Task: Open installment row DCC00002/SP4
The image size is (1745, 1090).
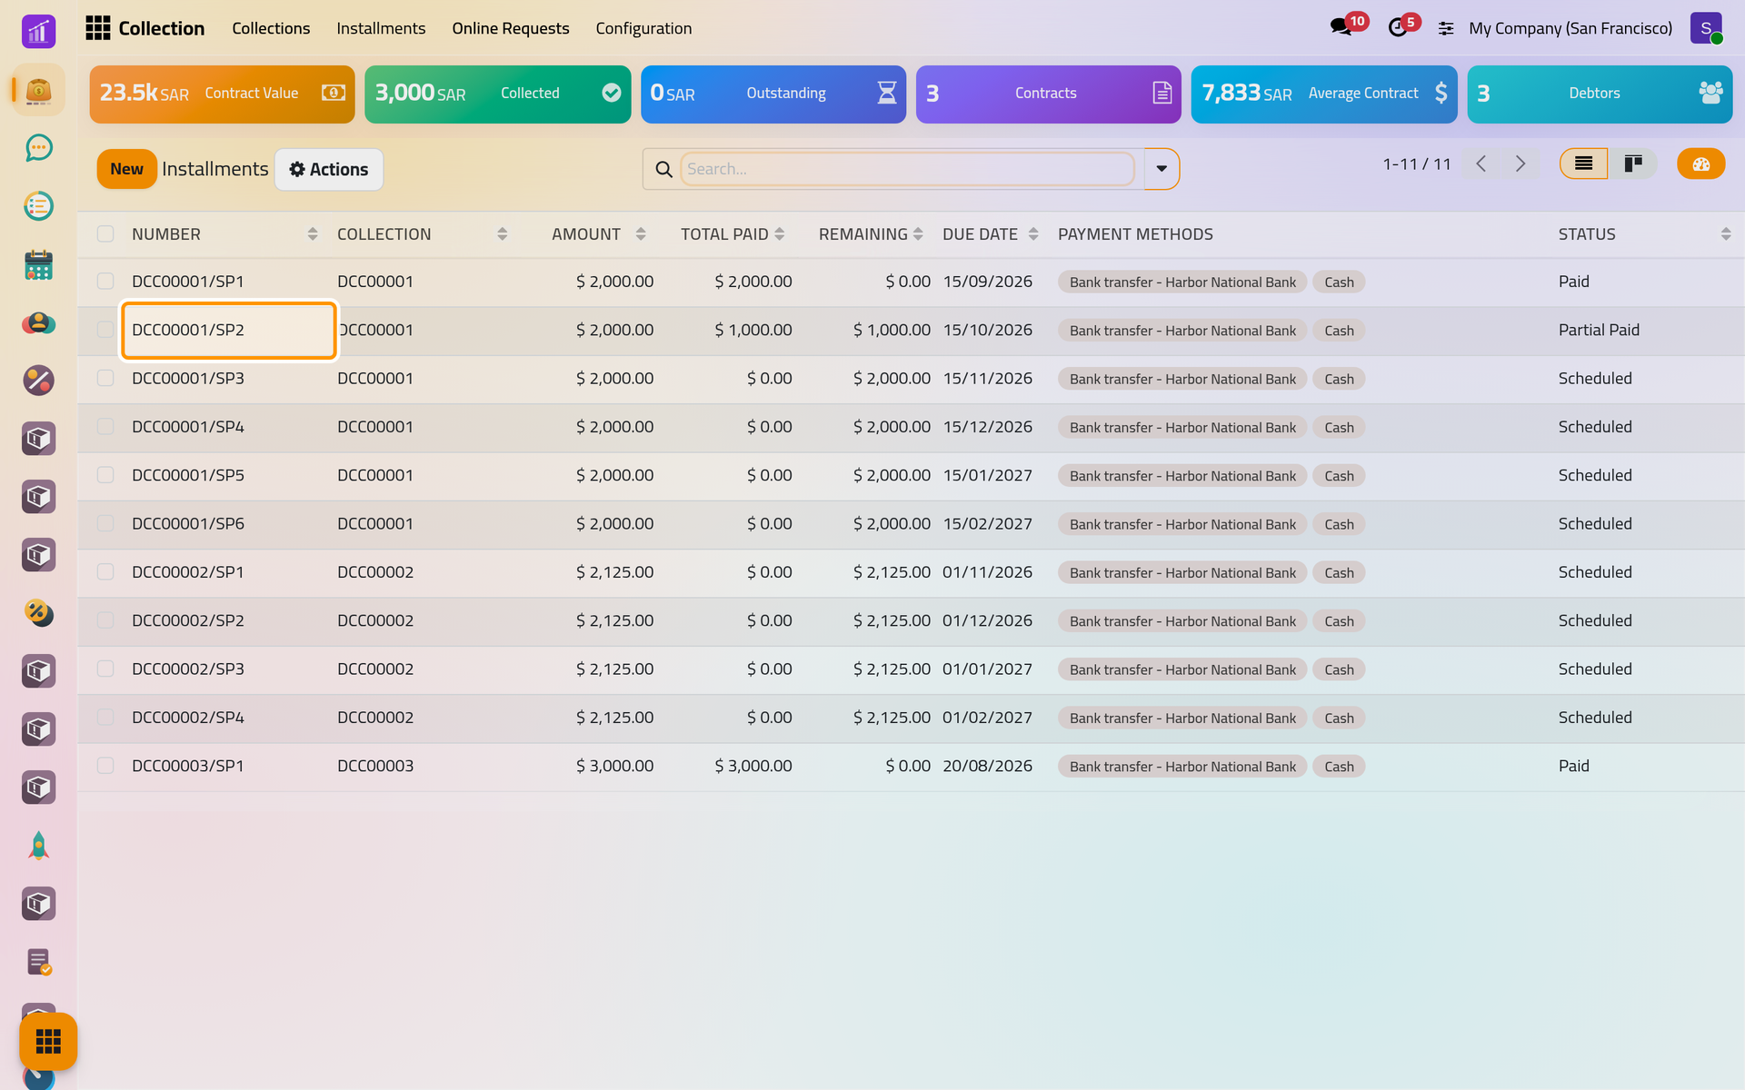Action: pyautogui.click(x=911, y=718)
